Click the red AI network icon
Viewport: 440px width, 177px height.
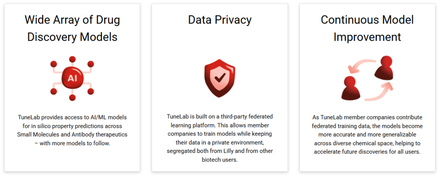[x=72, y=79]
